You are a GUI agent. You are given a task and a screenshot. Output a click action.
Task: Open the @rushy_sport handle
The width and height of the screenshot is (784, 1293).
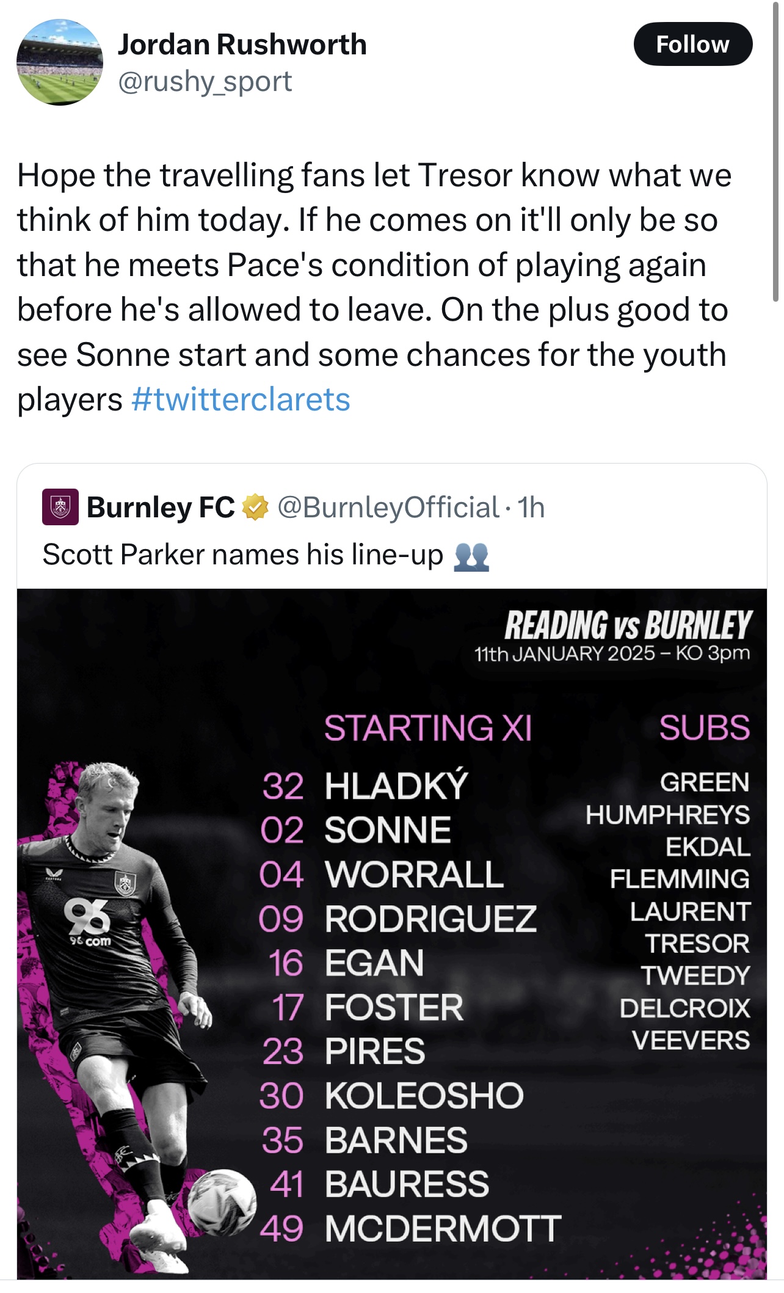tap(205, 81)
